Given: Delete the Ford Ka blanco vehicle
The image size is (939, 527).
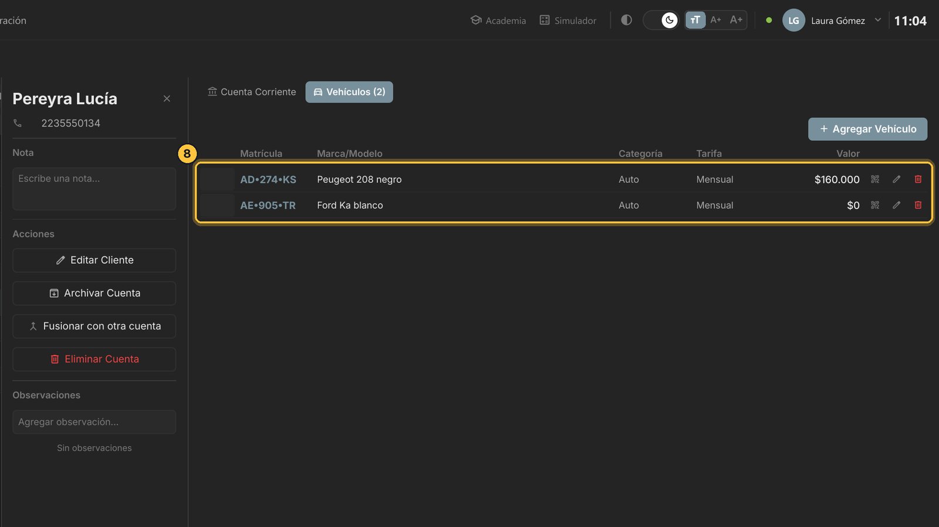Looking at the screenshot, I should click(918, 205).
